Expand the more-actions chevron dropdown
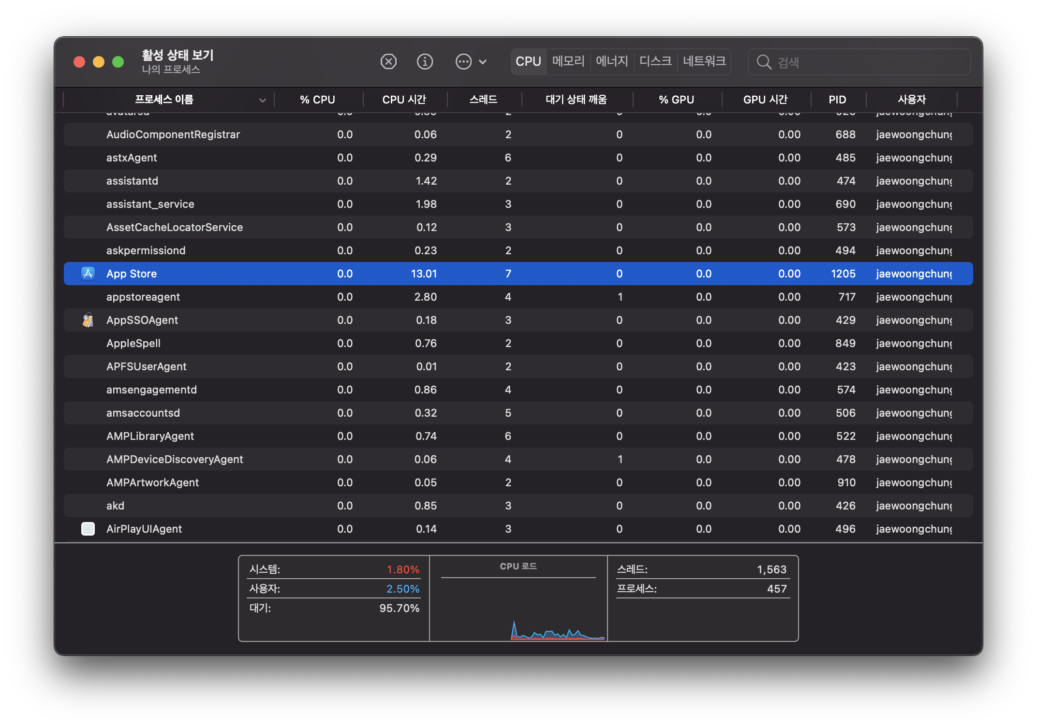 click(x=483, y=62)
